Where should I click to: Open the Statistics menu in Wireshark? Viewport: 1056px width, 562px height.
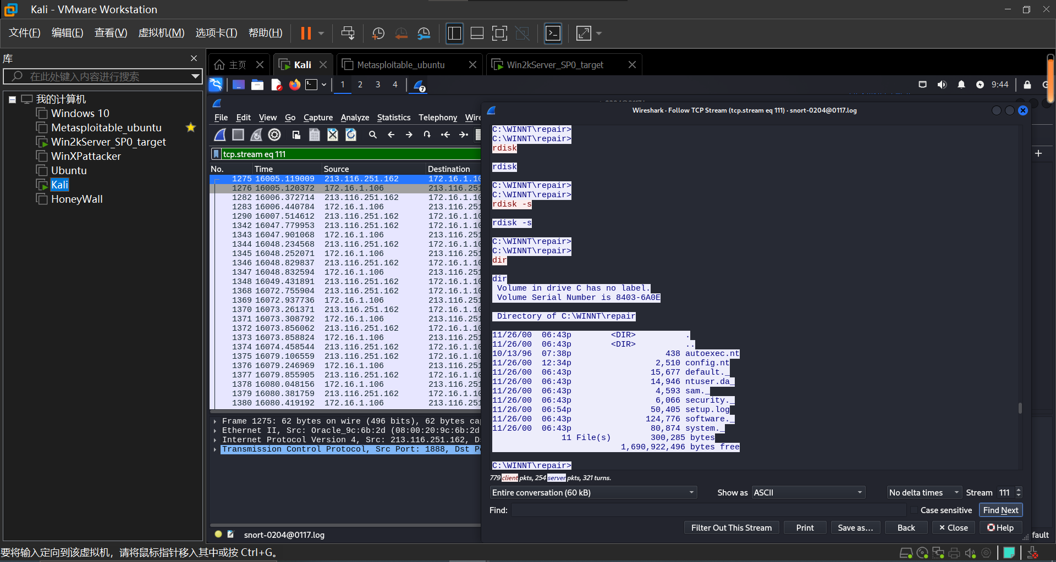[x=393, y=118]
